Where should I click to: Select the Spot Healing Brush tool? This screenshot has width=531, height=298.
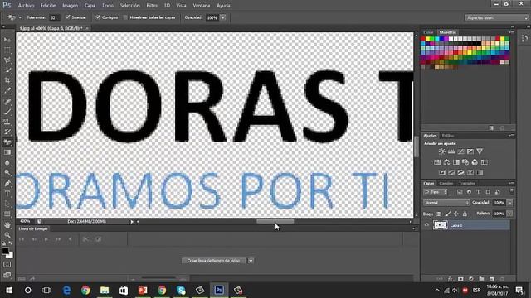click(7, 101)
